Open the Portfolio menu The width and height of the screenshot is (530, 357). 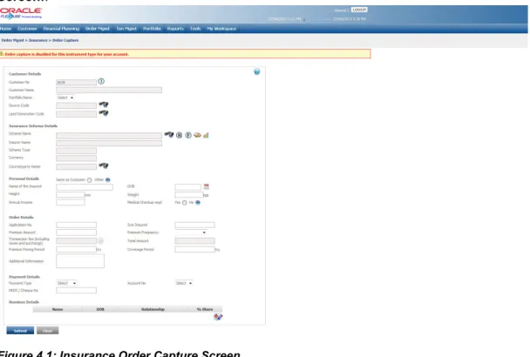152,29
